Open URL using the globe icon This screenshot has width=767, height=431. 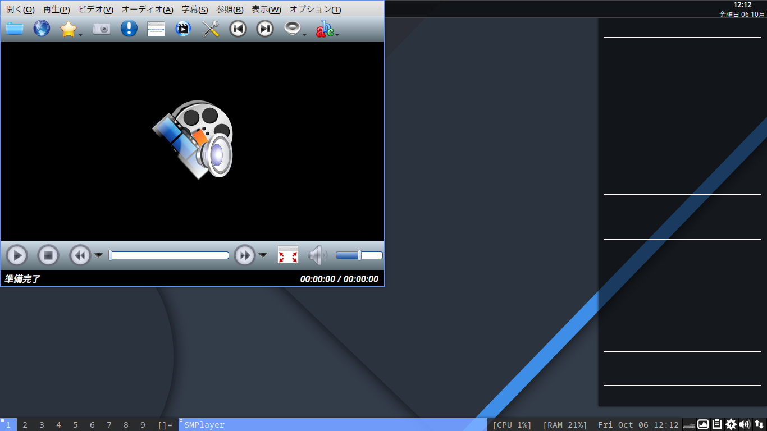(42, 29)
